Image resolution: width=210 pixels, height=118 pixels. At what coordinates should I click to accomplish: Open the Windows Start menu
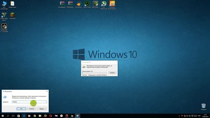[3, 116]
